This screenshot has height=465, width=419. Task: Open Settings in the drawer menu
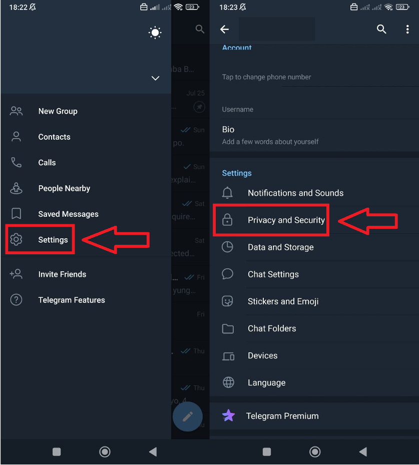click(53, 240)
